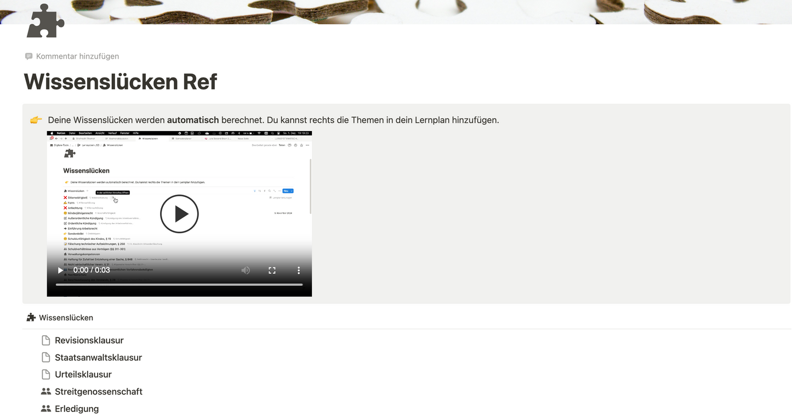Screen dimensions: 792x418
Task: Mute the video volume
Action: tap(246, 270)
